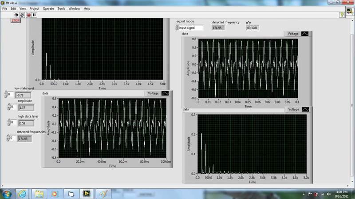The image size is (355, 199).
Task: Open the export mode selector arrows
Action: pos(176,28)
